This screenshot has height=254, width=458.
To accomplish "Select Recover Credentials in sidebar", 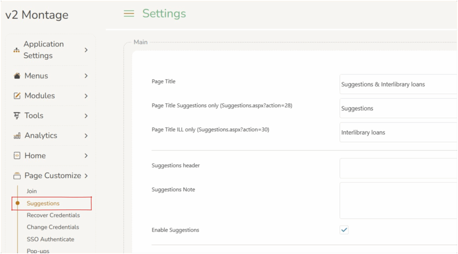I will pos(53,215).
